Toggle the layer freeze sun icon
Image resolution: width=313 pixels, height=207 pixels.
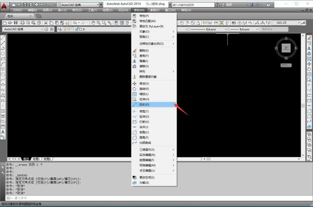click(69, 29)
